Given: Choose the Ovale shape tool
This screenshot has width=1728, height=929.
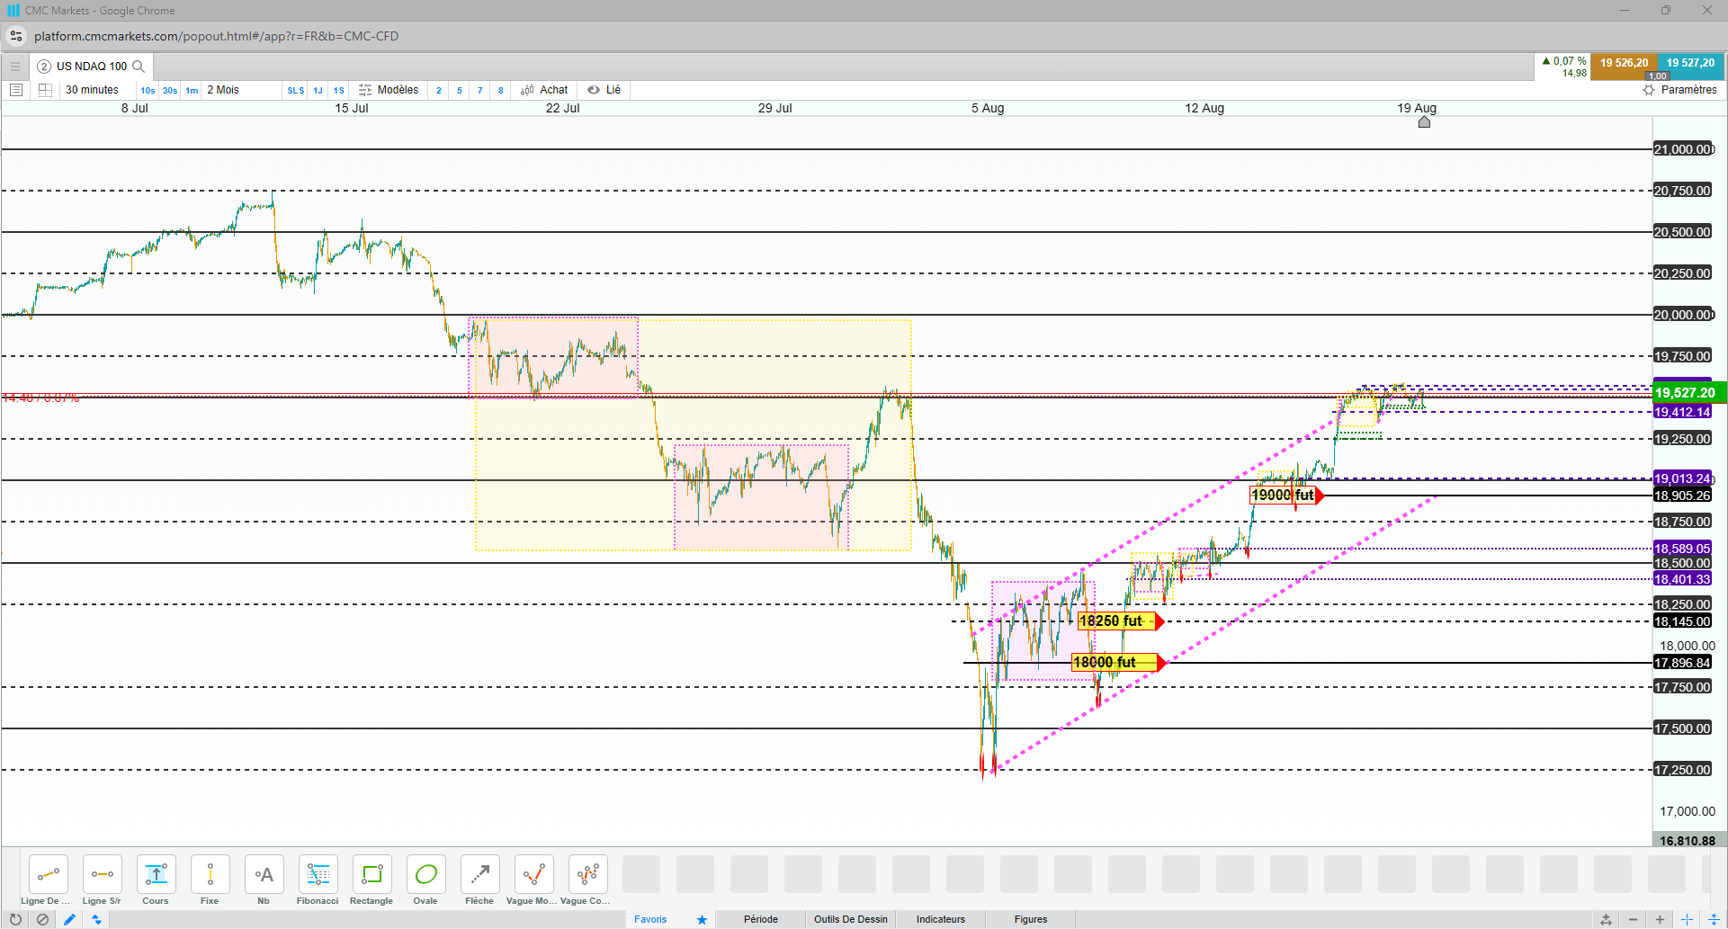Looking at the screenshot, I should tap(425, 880).
